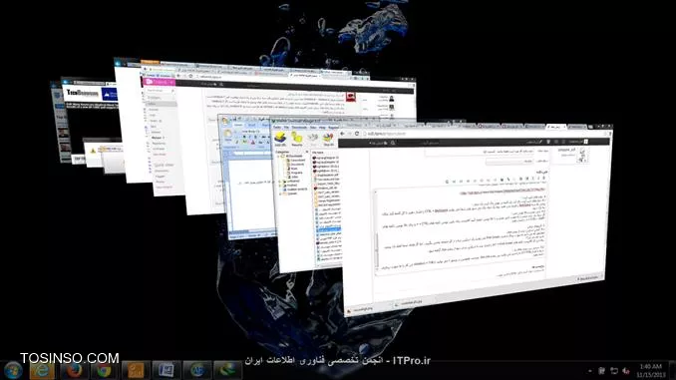Open the Tasks menu in the download manager

pos(277,128)
